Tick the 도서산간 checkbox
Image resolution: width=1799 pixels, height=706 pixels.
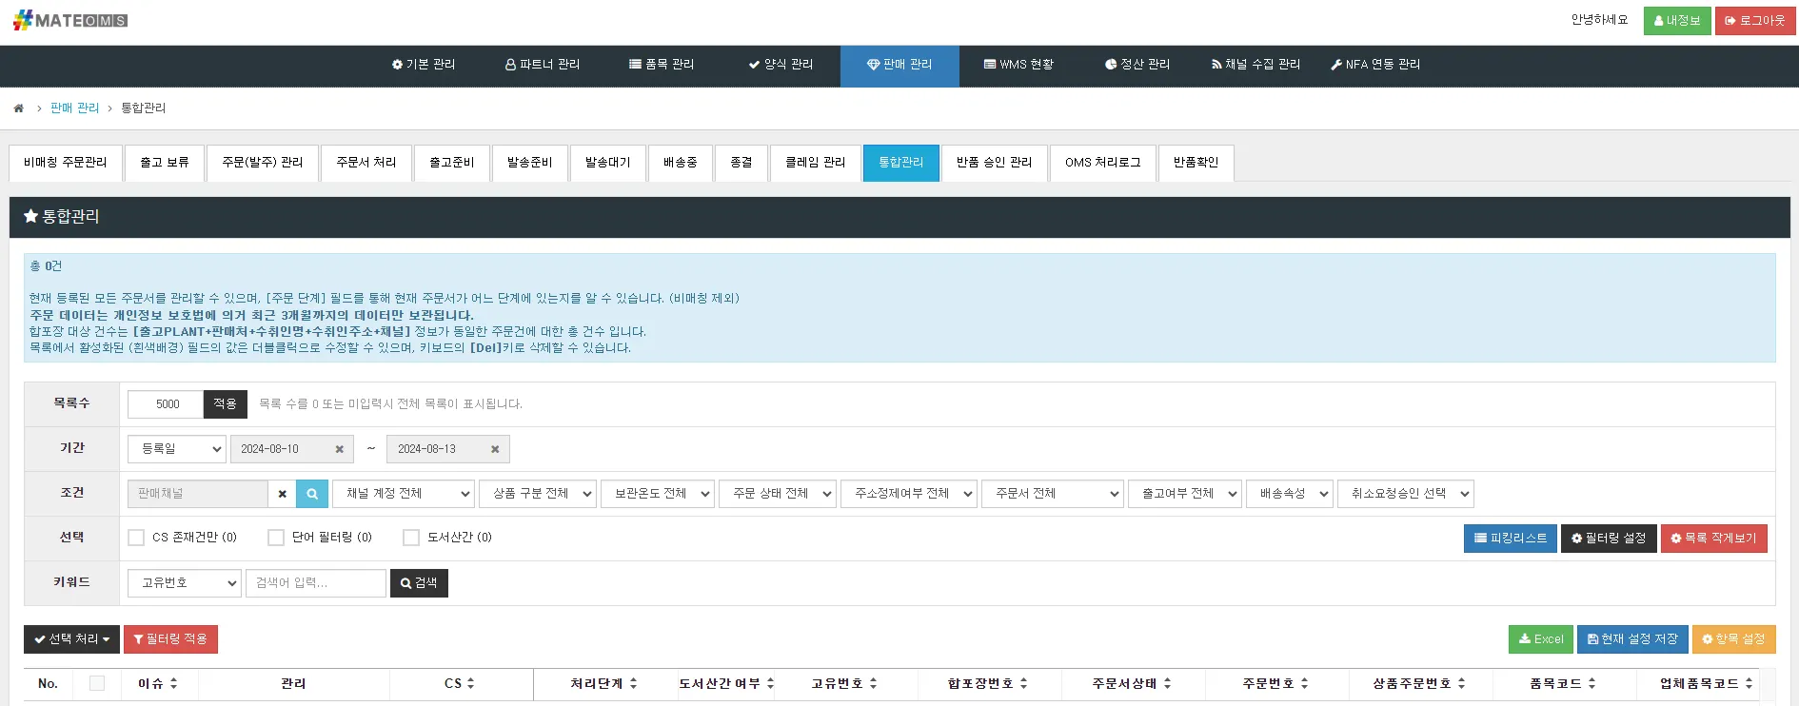(411, 538)
